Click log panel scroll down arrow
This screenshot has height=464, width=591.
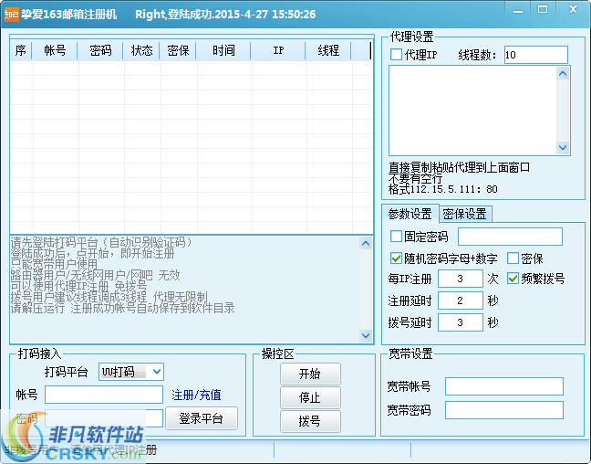[x=366, y=335]
